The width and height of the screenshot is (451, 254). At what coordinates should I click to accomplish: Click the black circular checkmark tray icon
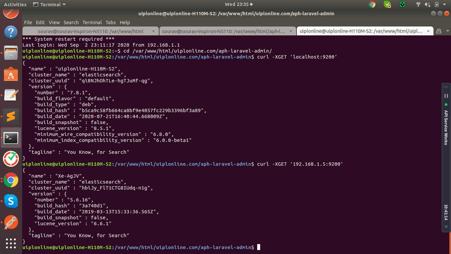[x=402, y=4]
